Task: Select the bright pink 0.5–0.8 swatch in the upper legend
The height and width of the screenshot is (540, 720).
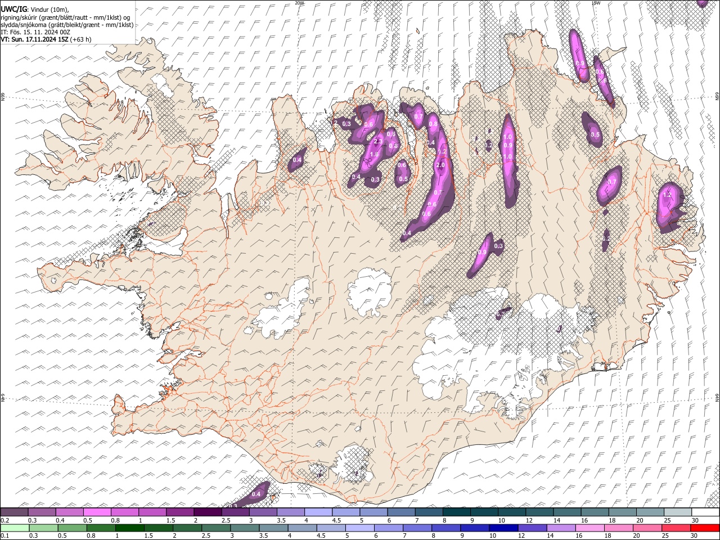Action: click(97, 512)
